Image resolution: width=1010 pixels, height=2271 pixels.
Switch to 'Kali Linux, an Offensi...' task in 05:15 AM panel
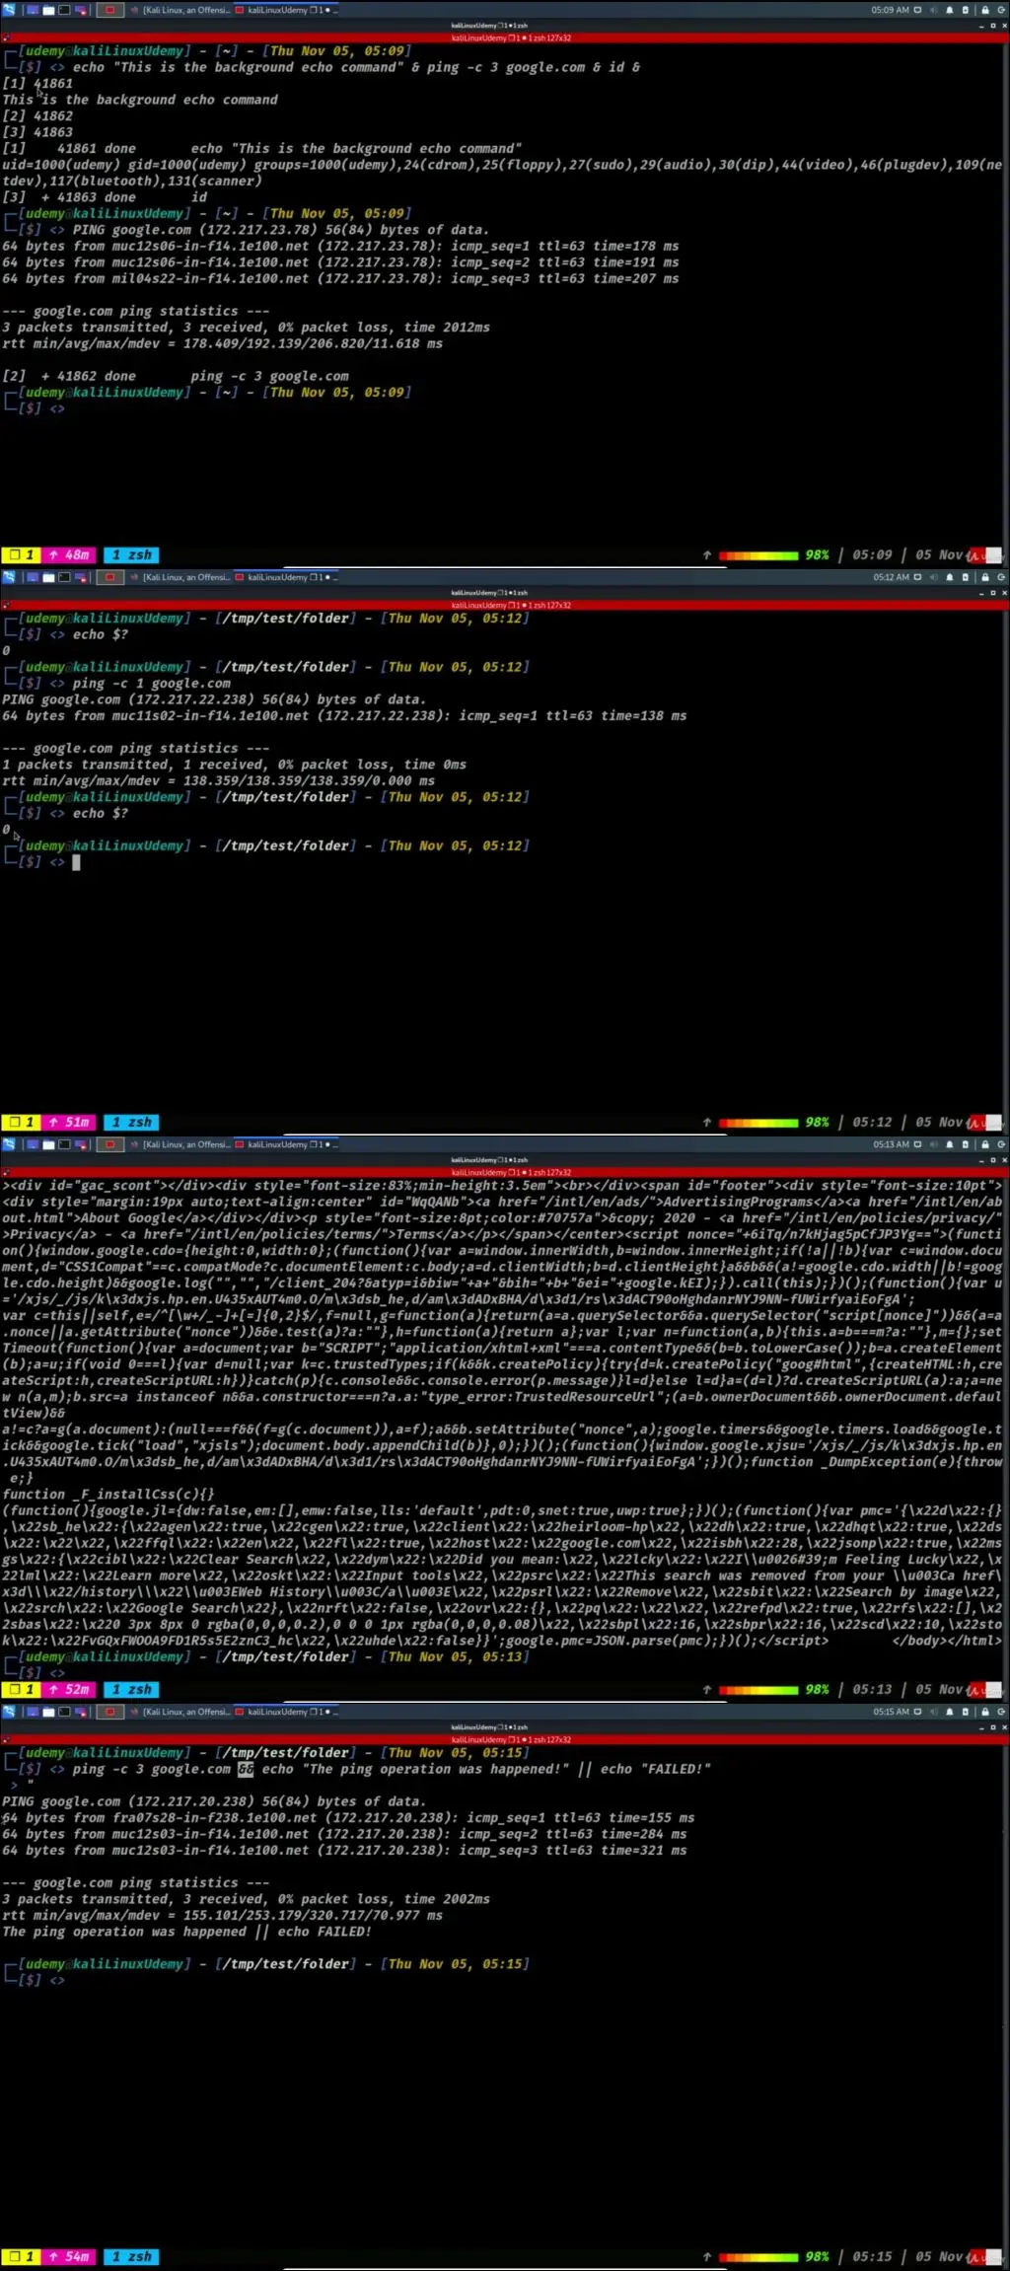(x=180, y=1712)
